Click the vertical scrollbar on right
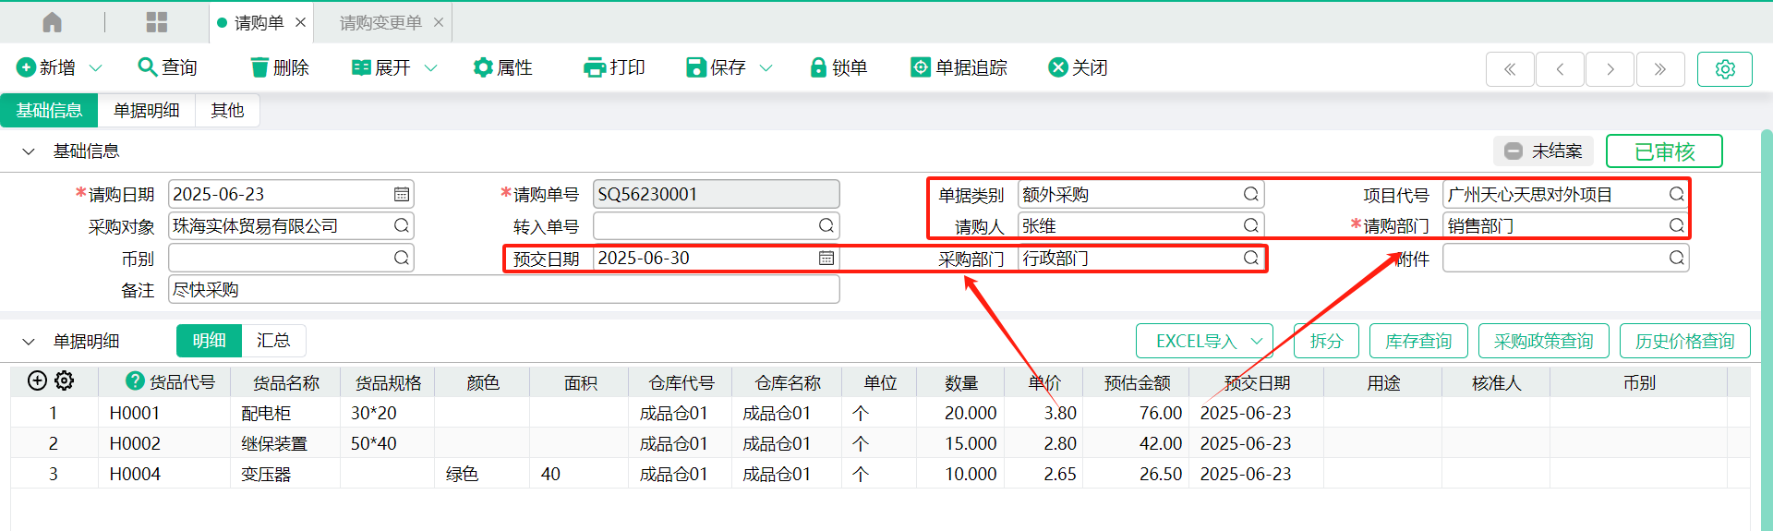Viewport: 1773px width, 531px height. point(1767,330)
